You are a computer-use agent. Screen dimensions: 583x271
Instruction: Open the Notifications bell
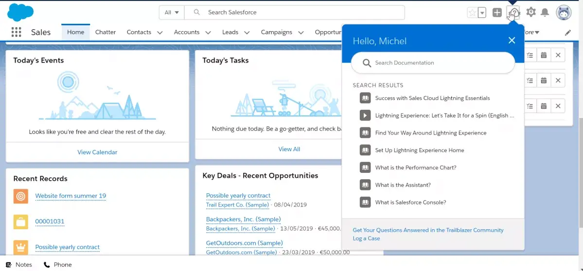[x=545, y=13]
